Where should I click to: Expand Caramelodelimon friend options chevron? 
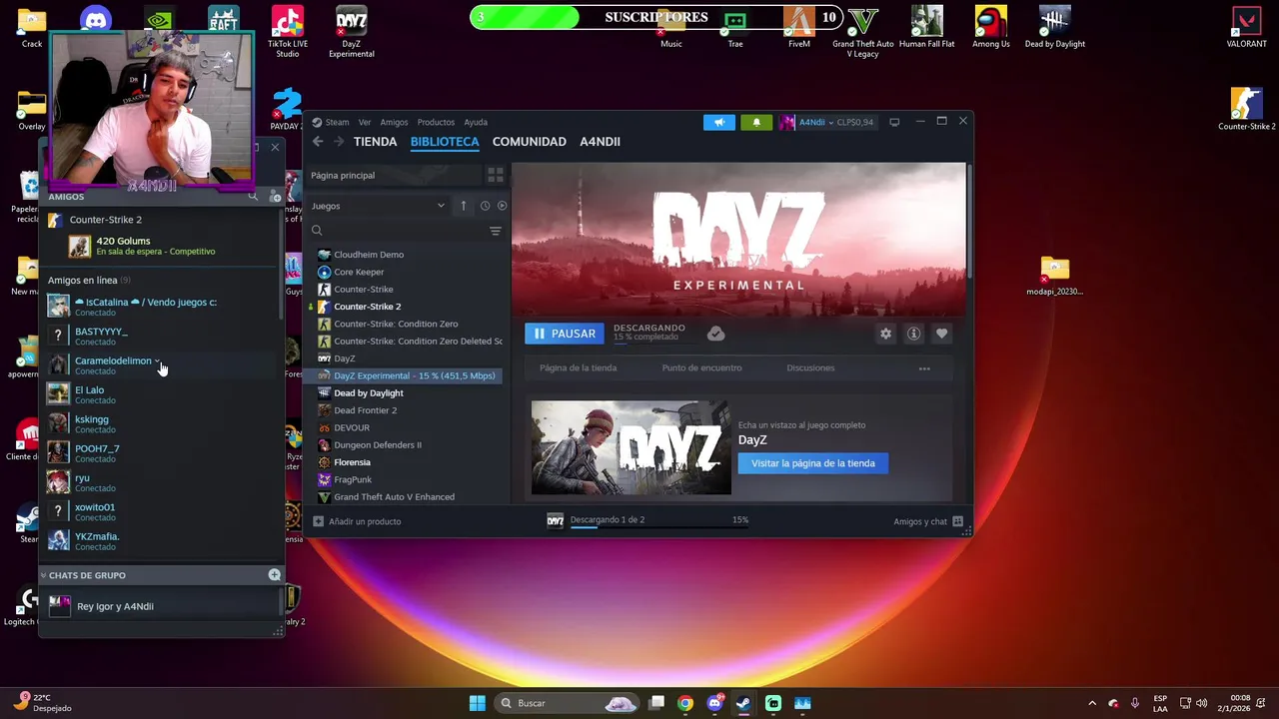[157, 360]
